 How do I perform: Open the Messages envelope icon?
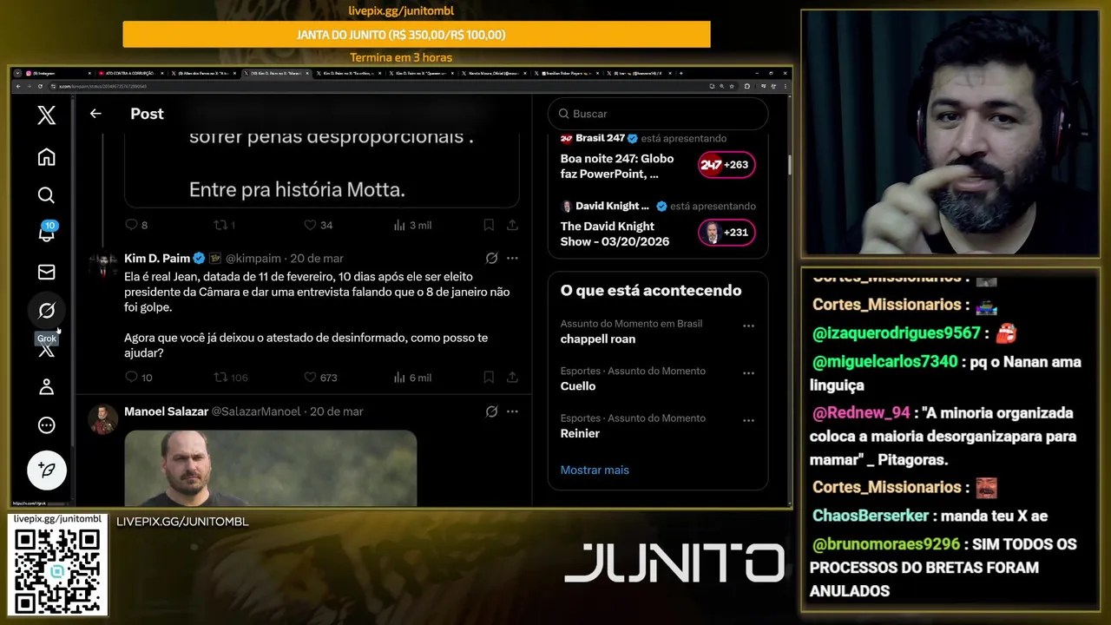(x=47, y=272)
